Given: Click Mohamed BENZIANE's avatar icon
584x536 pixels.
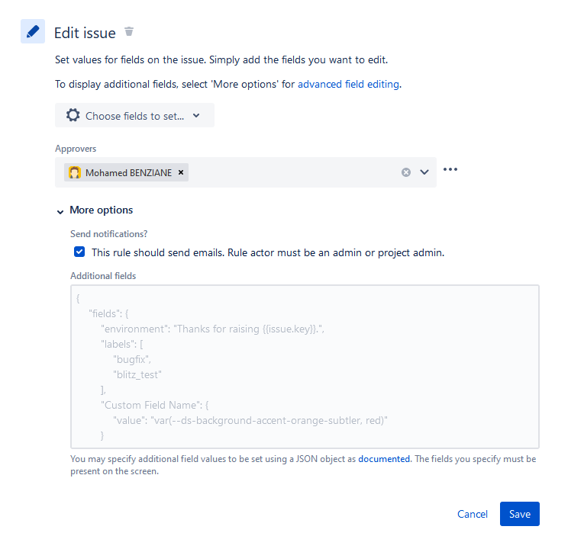Looking at the screenshot, I should 75,172.
